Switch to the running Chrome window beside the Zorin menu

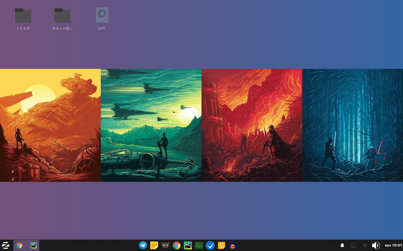pos(19,245)
